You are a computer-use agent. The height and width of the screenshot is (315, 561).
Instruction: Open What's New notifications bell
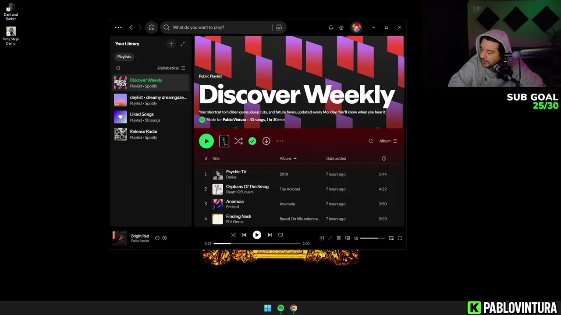click(x=331, y=27)
